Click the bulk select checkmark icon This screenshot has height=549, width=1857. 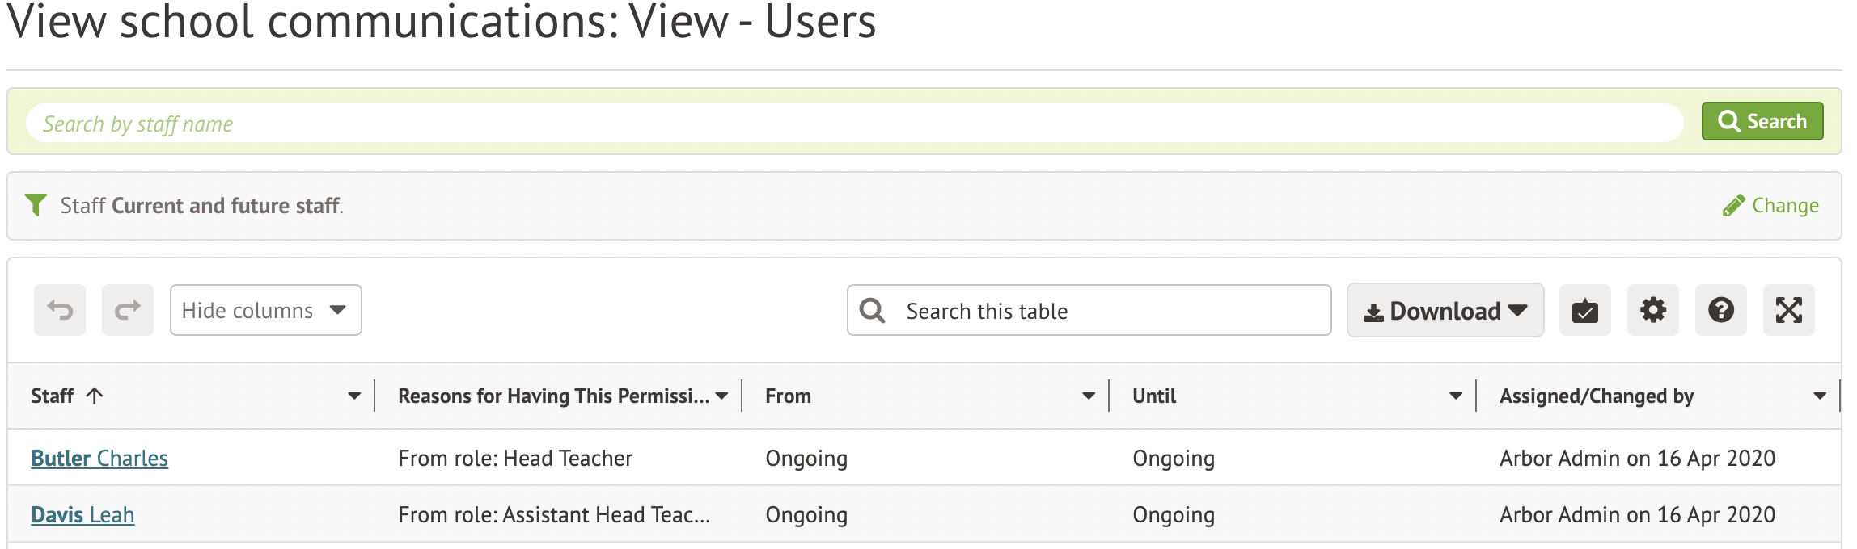click(1584, 310)
